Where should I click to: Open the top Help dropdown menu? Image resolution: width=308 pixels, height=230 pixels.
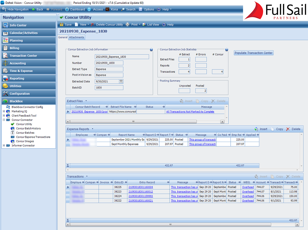click(x=171, y=9)
